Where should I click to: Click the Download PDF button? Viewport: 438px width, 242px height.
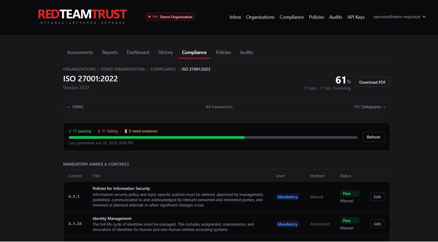(372, 82)
